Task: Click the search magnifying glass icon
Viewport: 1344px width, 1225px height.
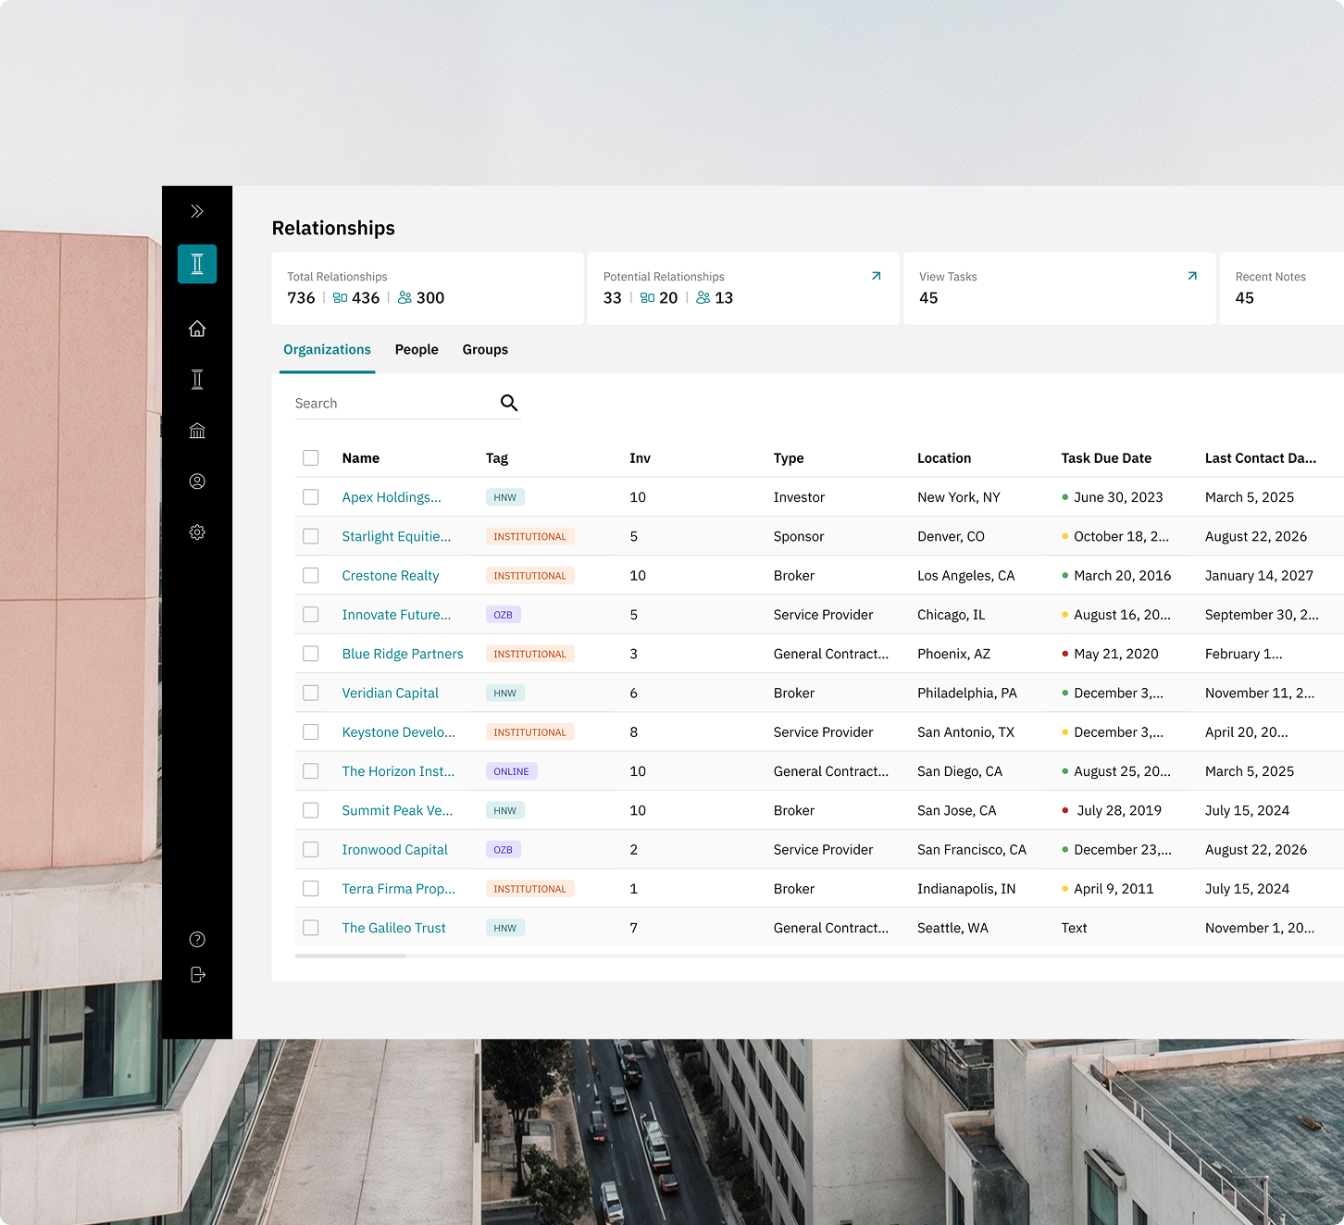Action: [509, 403]
